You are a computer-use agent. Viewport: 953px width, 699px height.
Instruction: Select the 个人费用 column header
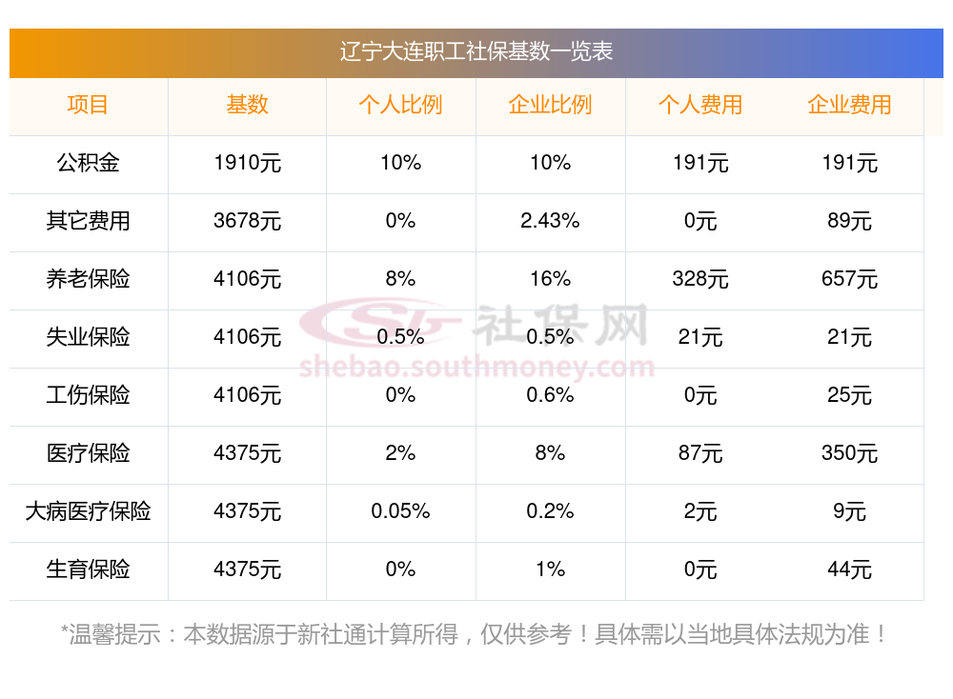[x=700, y=105]
